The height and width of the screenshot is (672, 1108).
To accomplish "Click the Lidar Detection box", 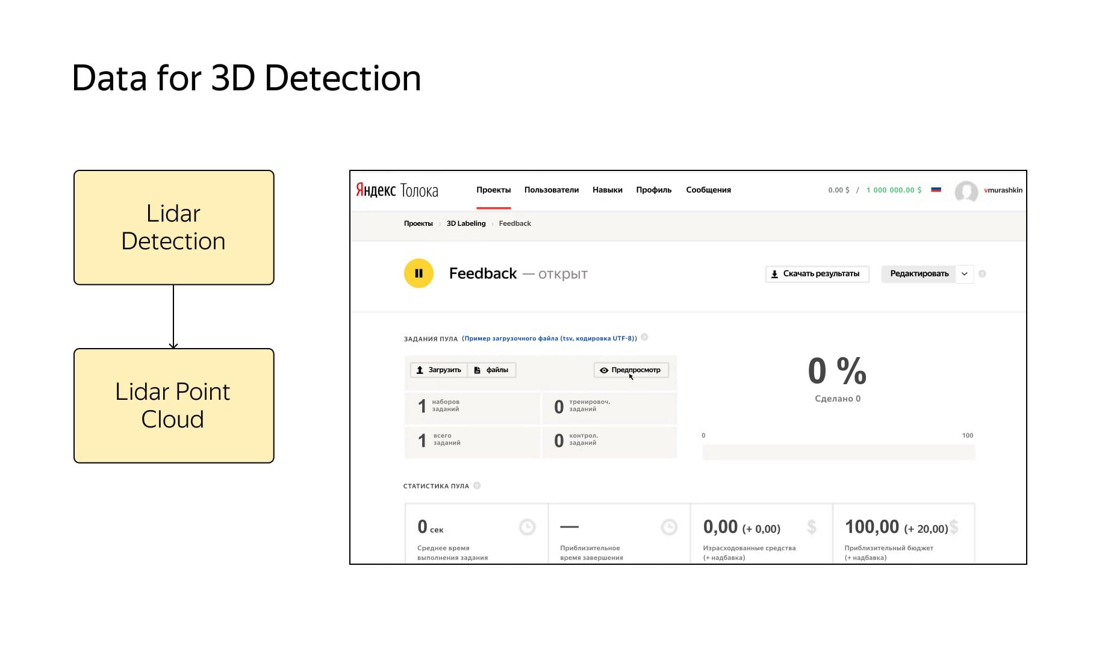I will [174, 228].
